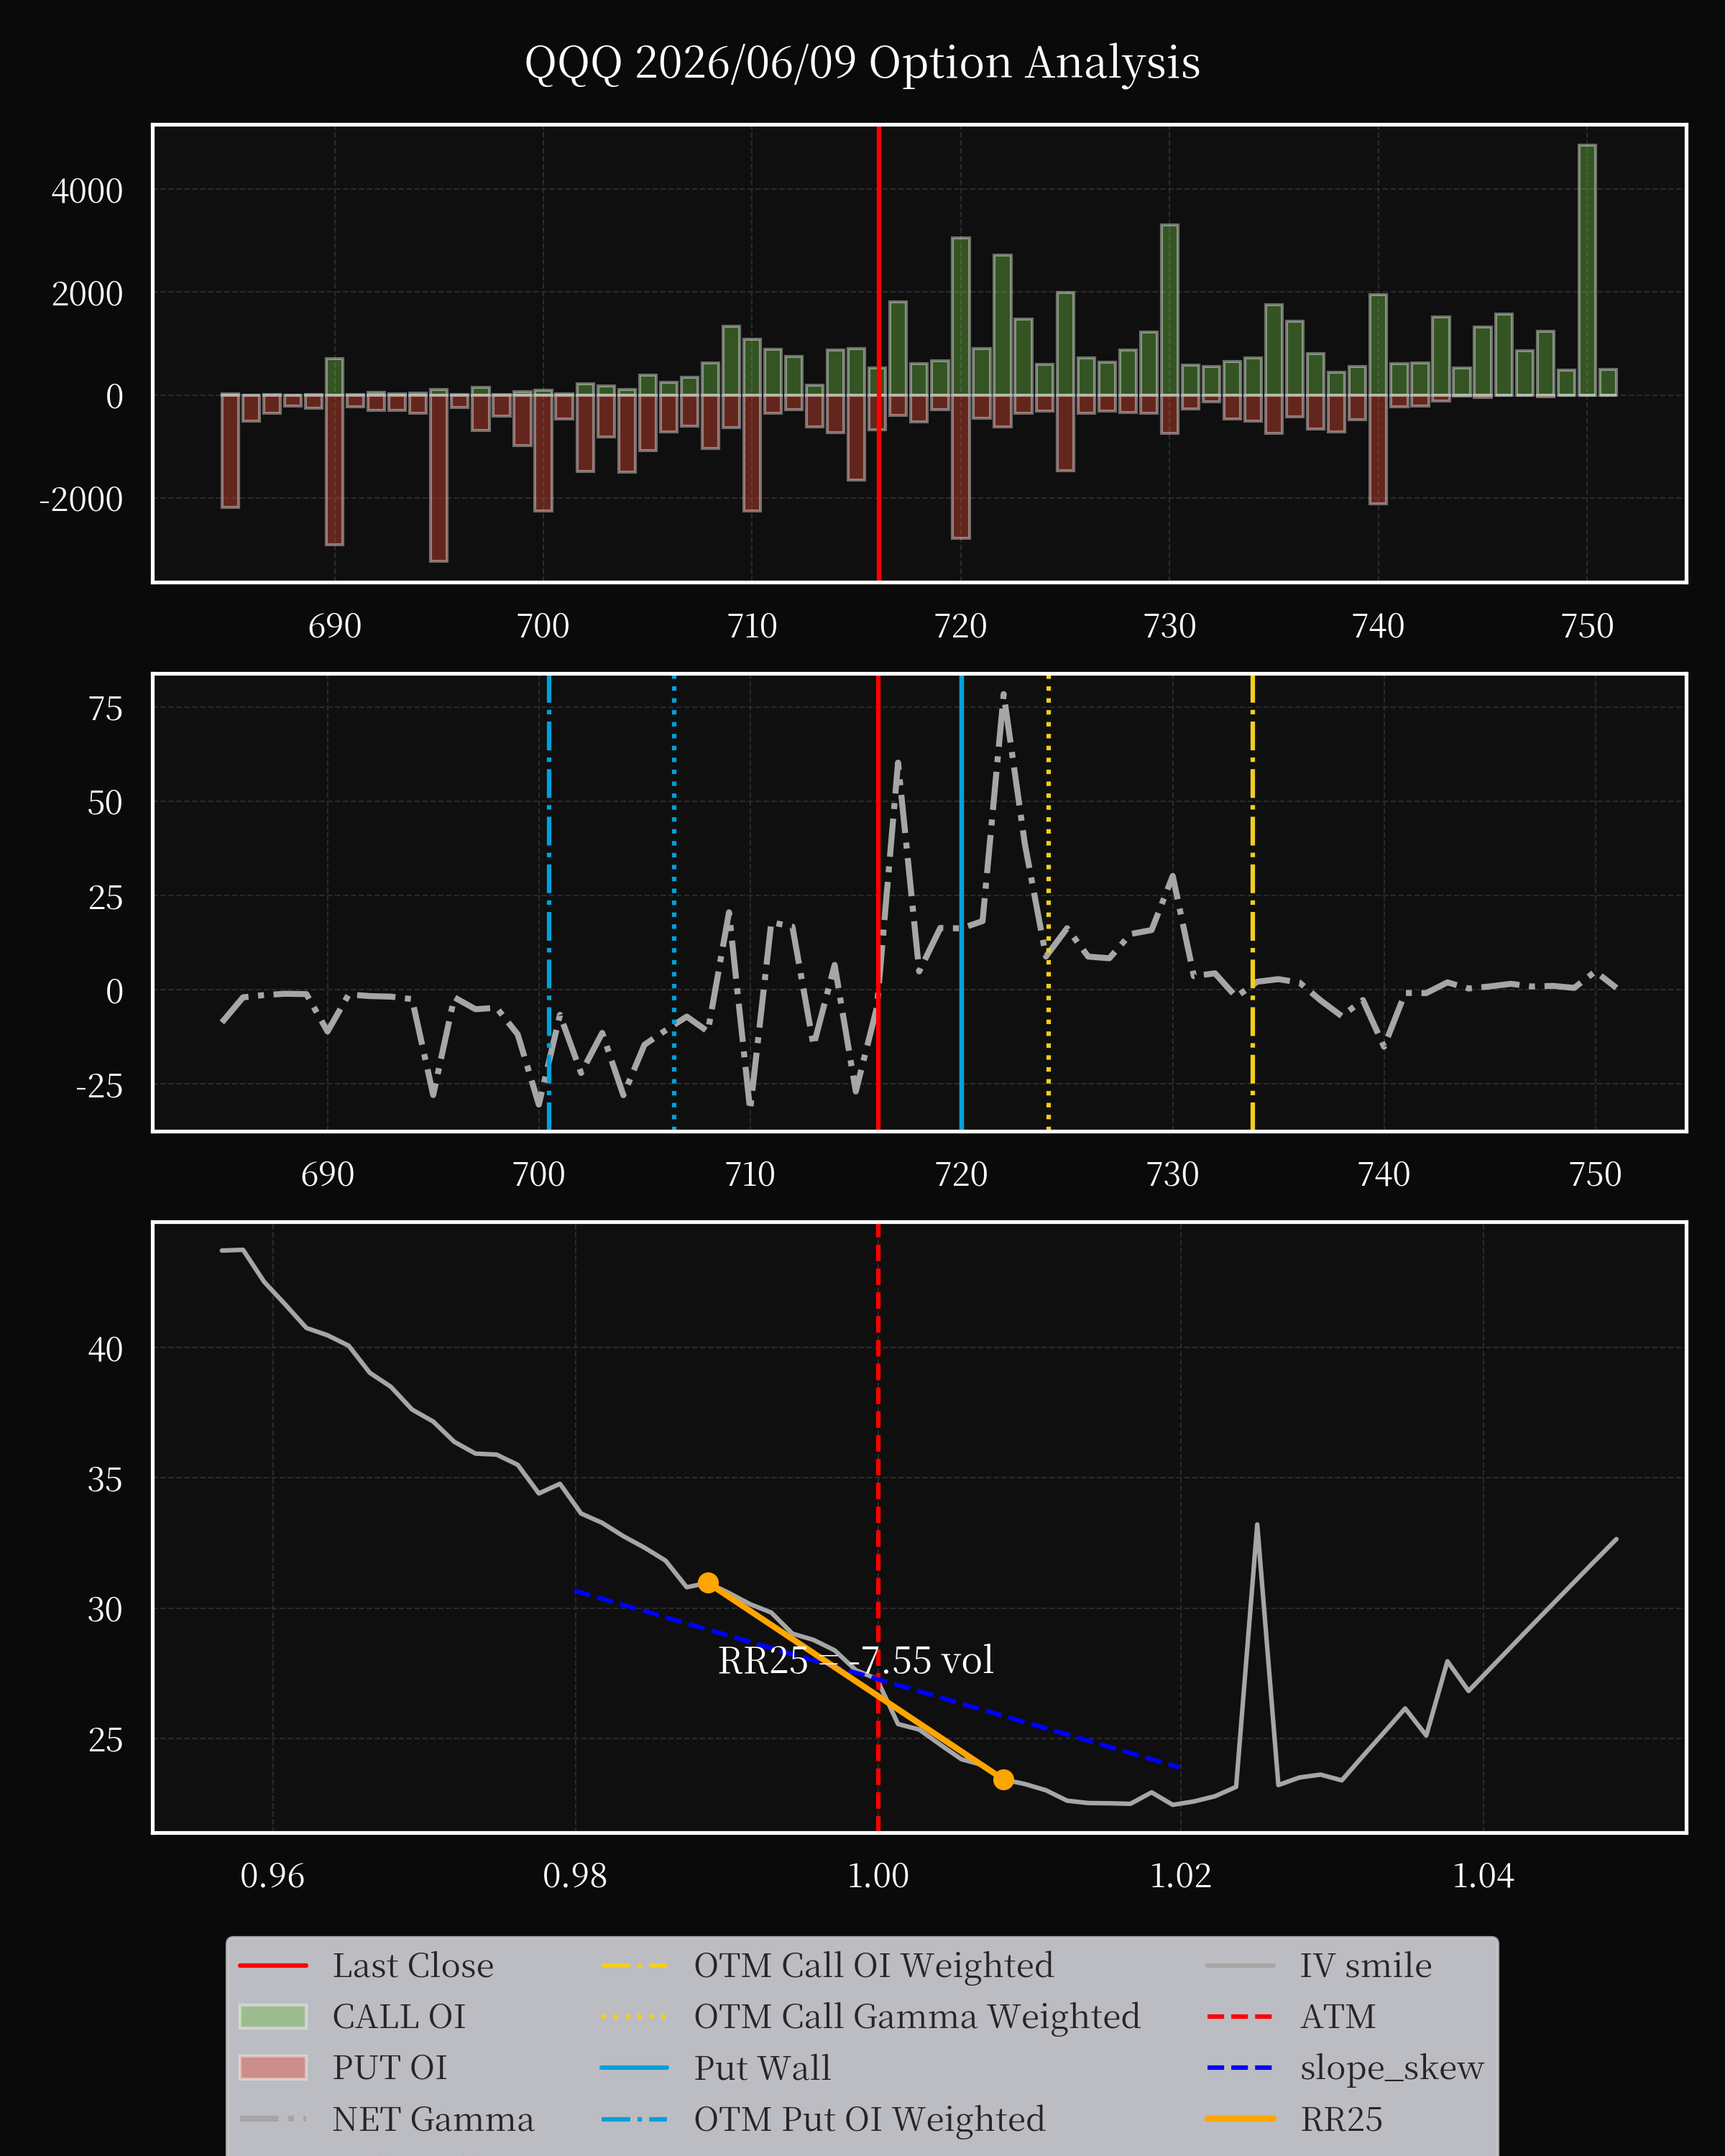
Task: Click the -2000 y-axis label in top chart
Action: 80,498
